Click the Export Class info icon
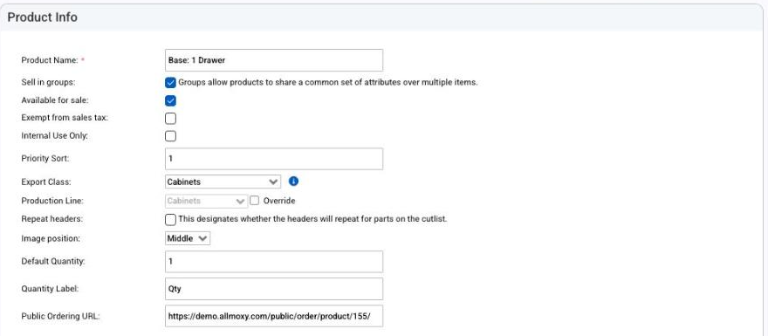Screen dimensions: 768x336 pyautogui.click(x=293, y=182)
